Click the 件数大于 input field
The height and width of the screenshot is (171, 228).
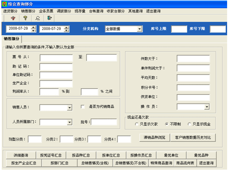click(193, 58)
